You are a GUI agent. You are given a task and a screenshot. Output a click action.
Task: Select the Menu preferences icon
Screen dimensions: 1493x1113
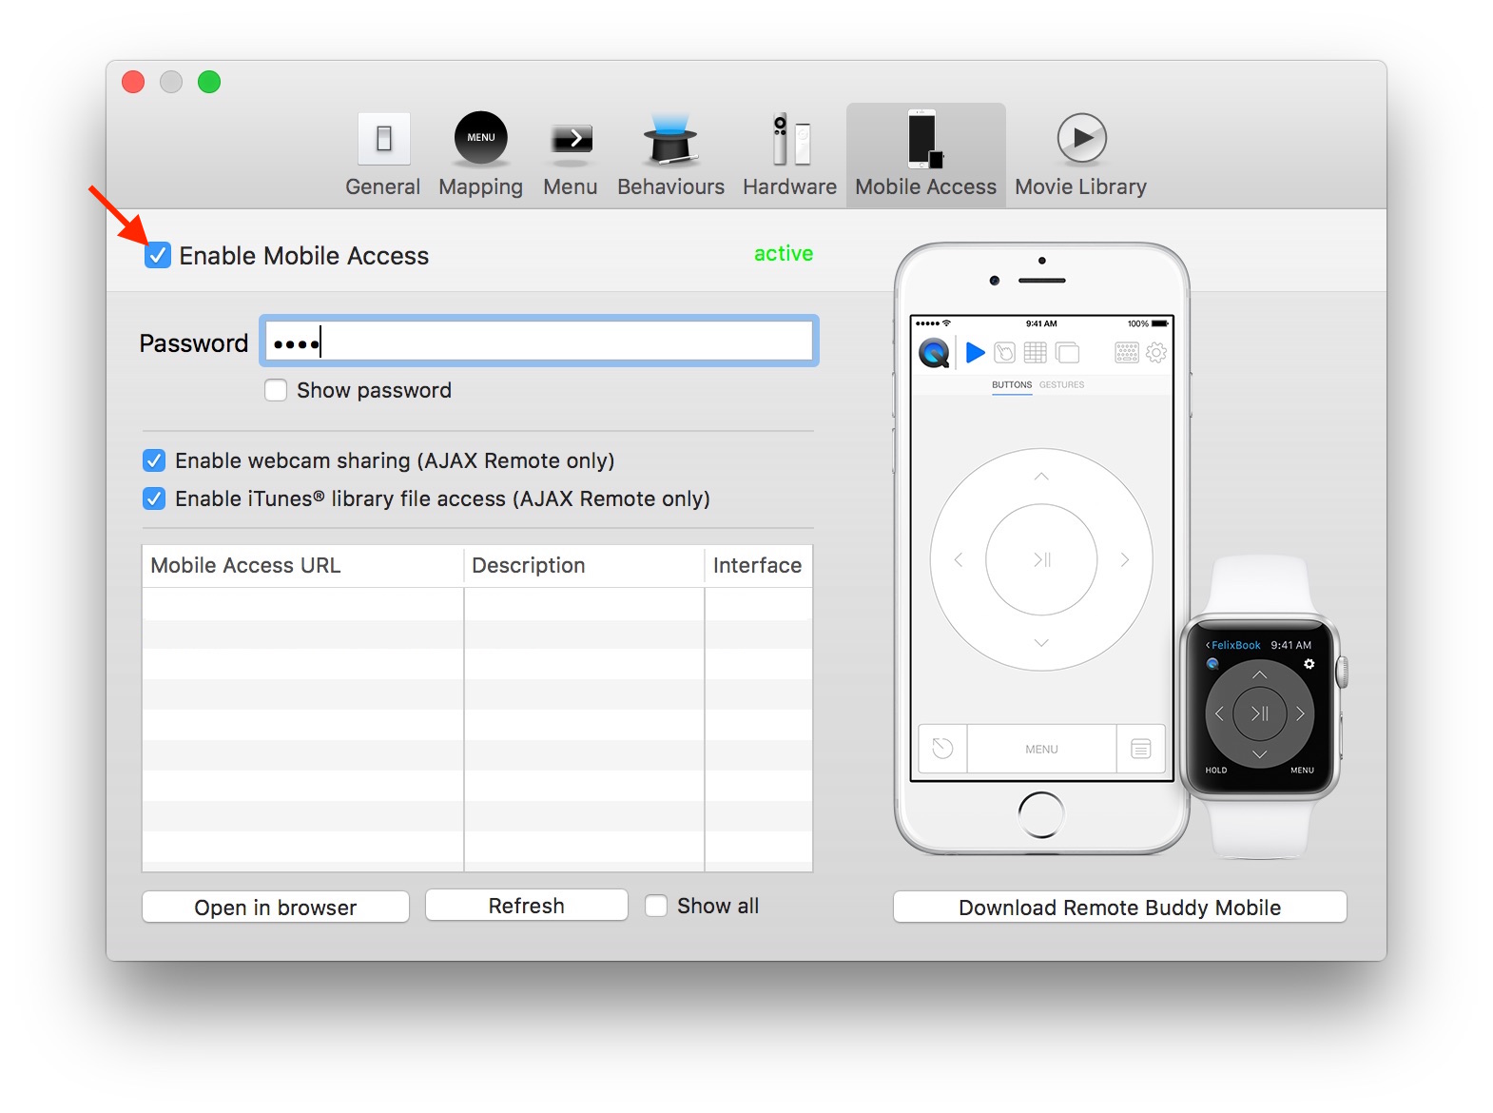point(571,139)
